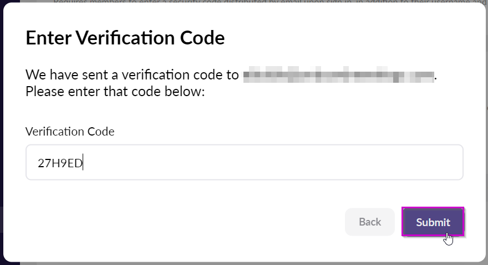
Task: Click the period after the blurred email
Action: click(x=436, y=79)
